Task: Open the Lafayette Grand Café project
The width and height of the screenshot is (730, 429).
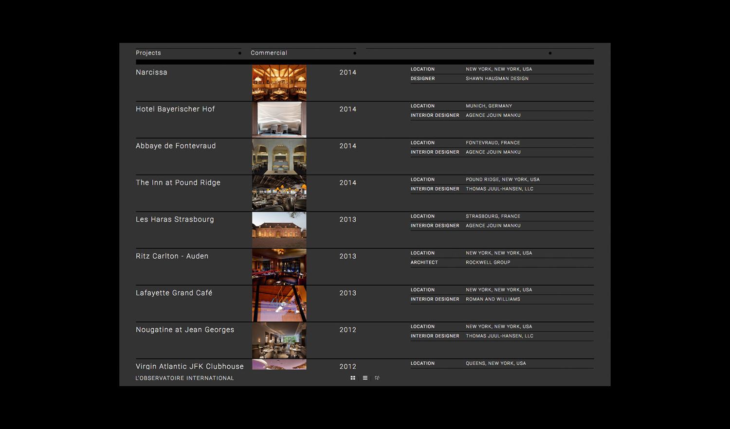Action: pos(174,293)
